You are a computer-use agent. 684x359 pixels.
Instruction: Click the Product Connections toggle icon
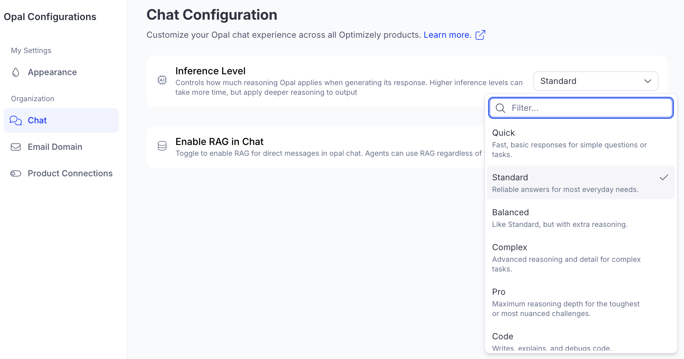(16, 173)
